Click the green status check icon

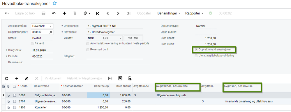click(210, 13)
